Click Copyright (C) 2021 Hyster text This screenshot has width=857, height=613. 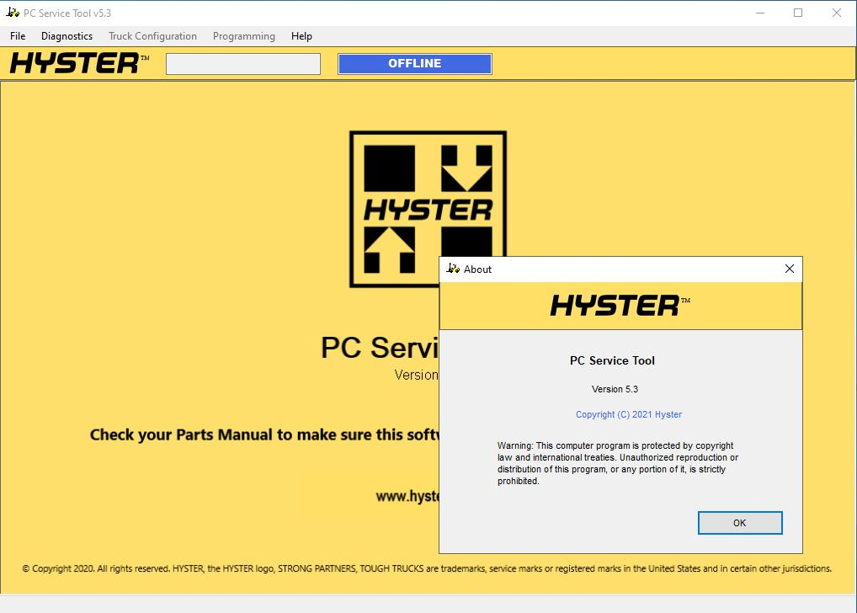coord(629,414)
